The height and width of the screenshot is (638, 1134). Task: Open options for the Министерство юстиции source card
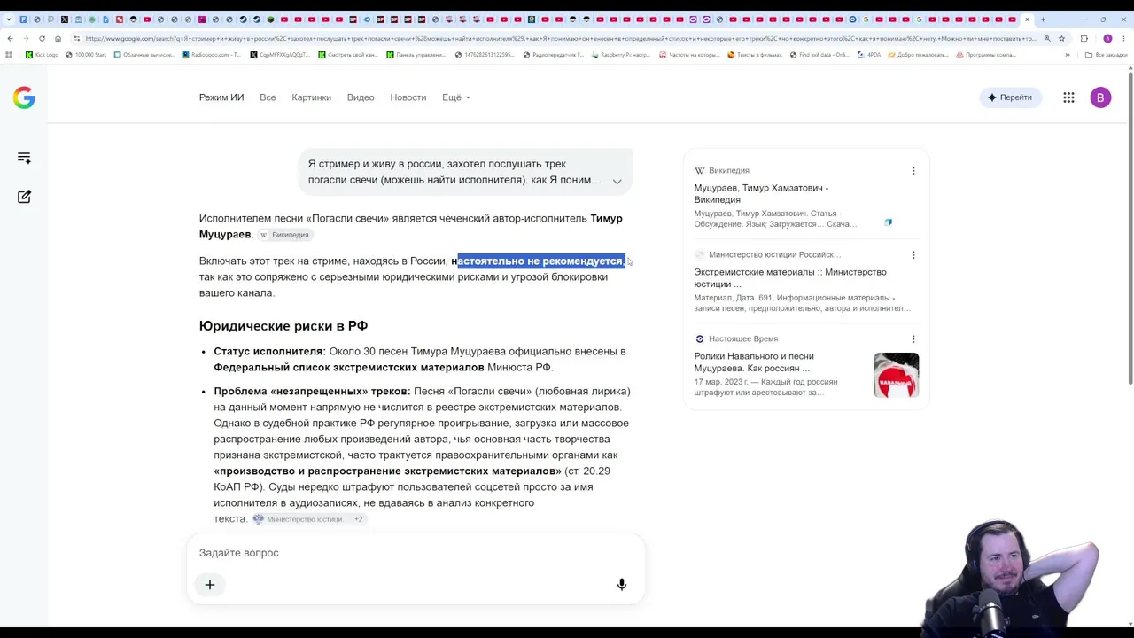coord(913,255)
